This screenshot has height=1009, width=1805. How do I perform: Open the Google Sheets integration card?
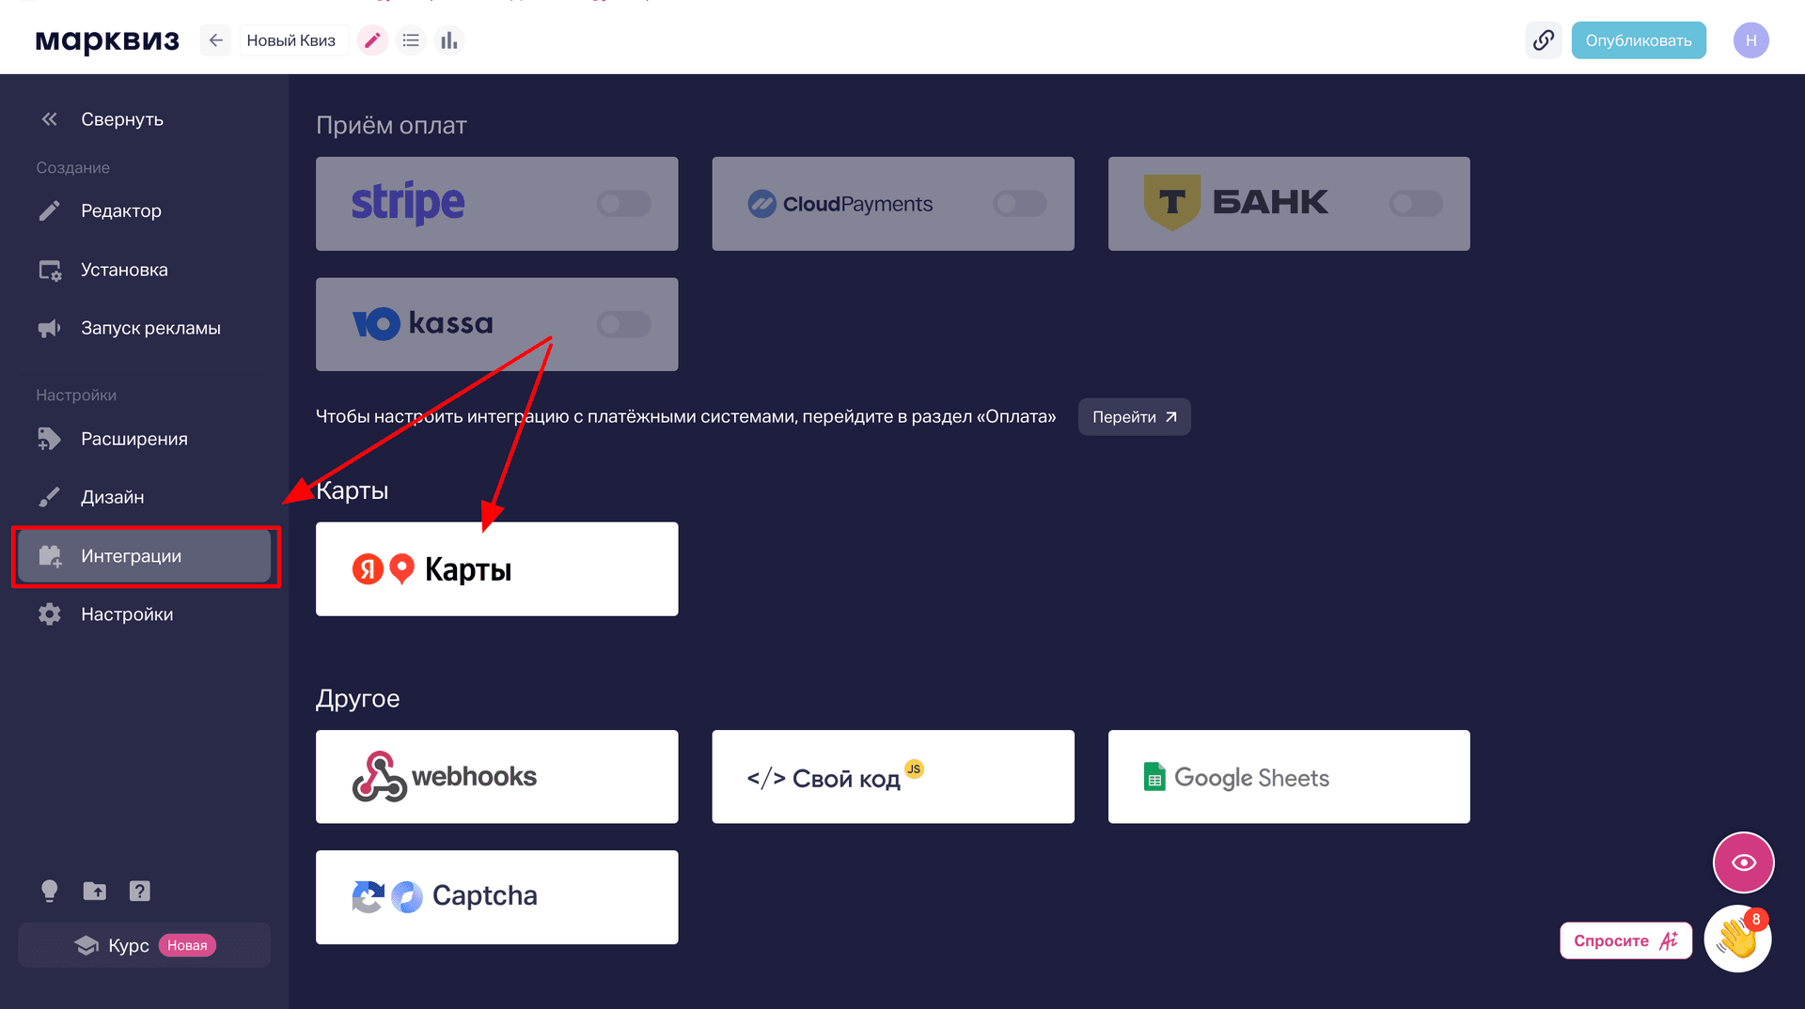1289,777
